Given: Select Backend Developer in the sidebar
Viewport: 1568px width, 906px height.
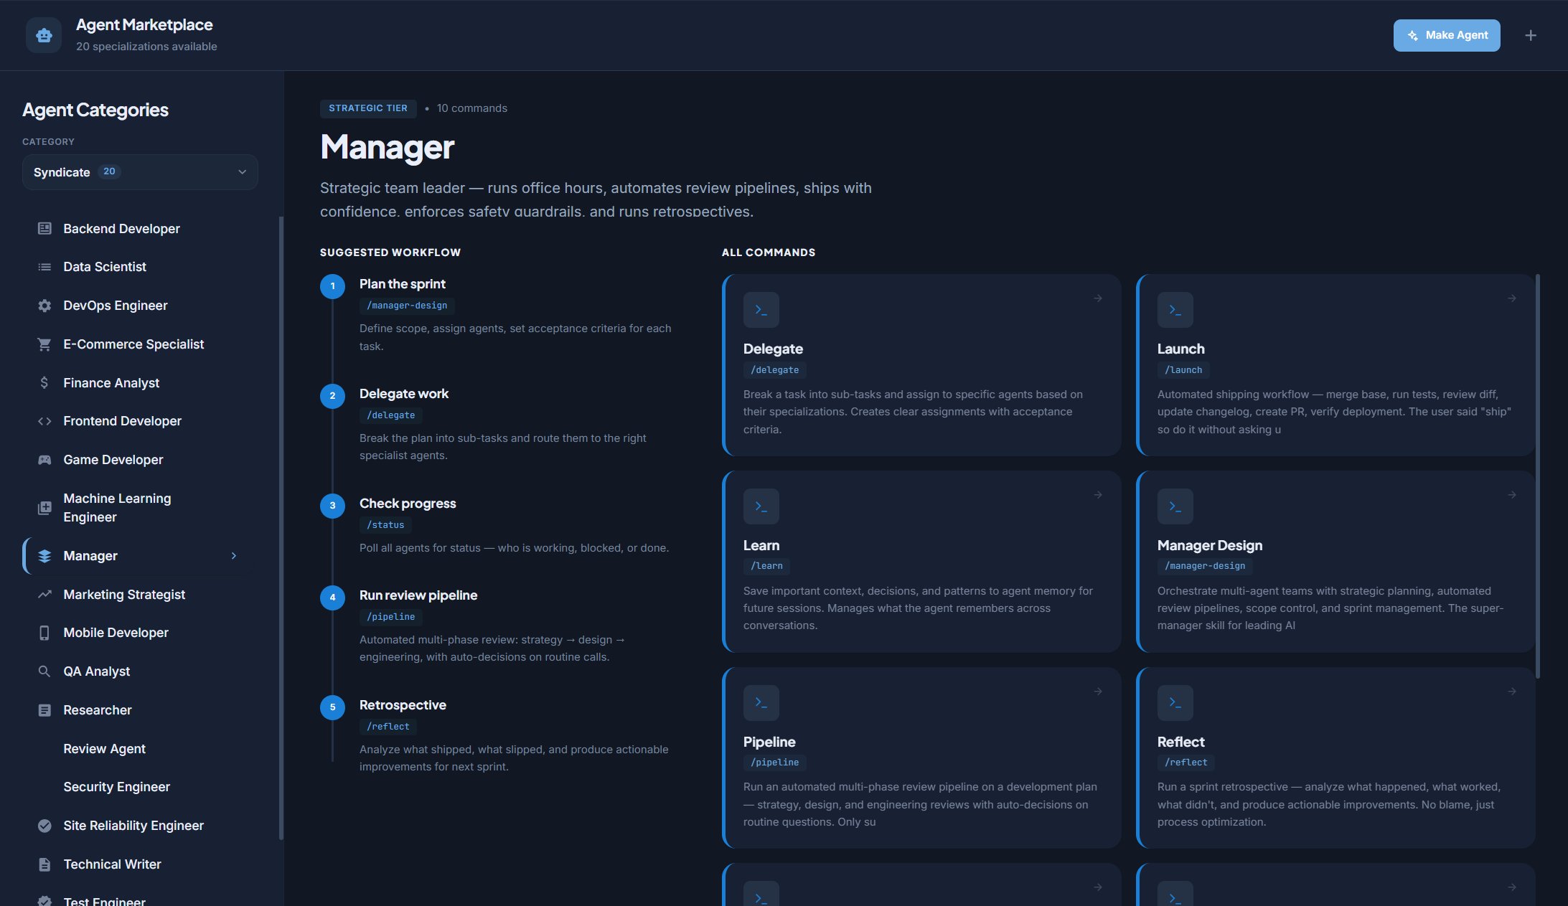Looking at the screenshot, I should (140, 228).
